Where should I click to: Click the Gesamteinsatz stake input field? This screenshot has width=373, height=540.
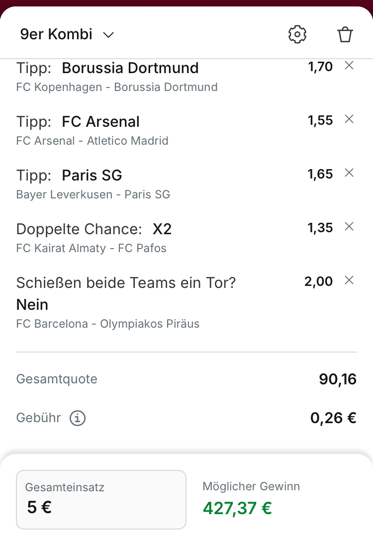[x=101, y=499]
